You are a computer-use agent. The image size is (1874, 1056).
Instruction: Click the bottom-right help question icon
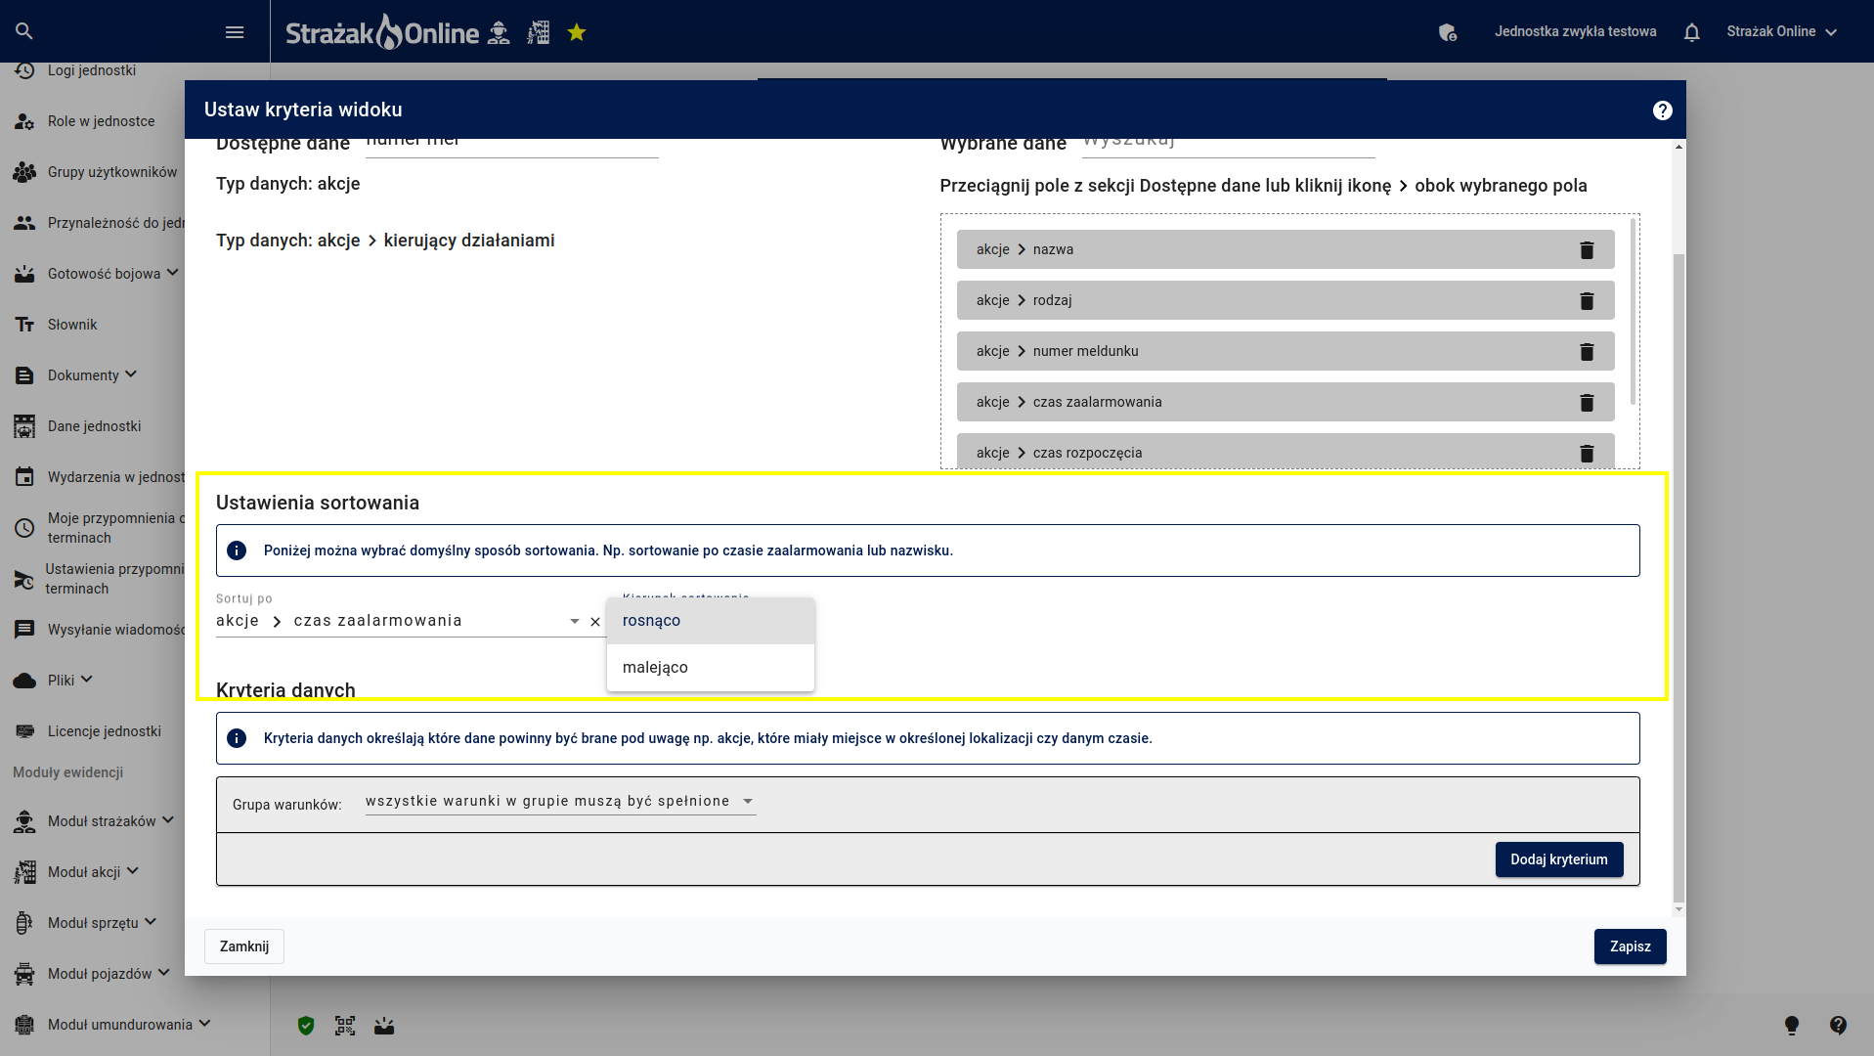[1838, 1025]
